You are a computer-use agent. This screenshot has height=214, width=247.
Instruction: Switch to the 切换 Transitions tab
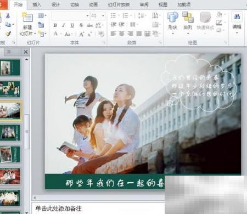point(75,5)
